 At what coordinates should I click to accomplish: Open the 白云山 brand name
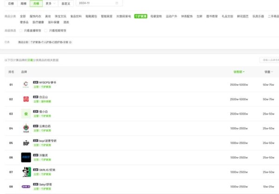(43, 97)
